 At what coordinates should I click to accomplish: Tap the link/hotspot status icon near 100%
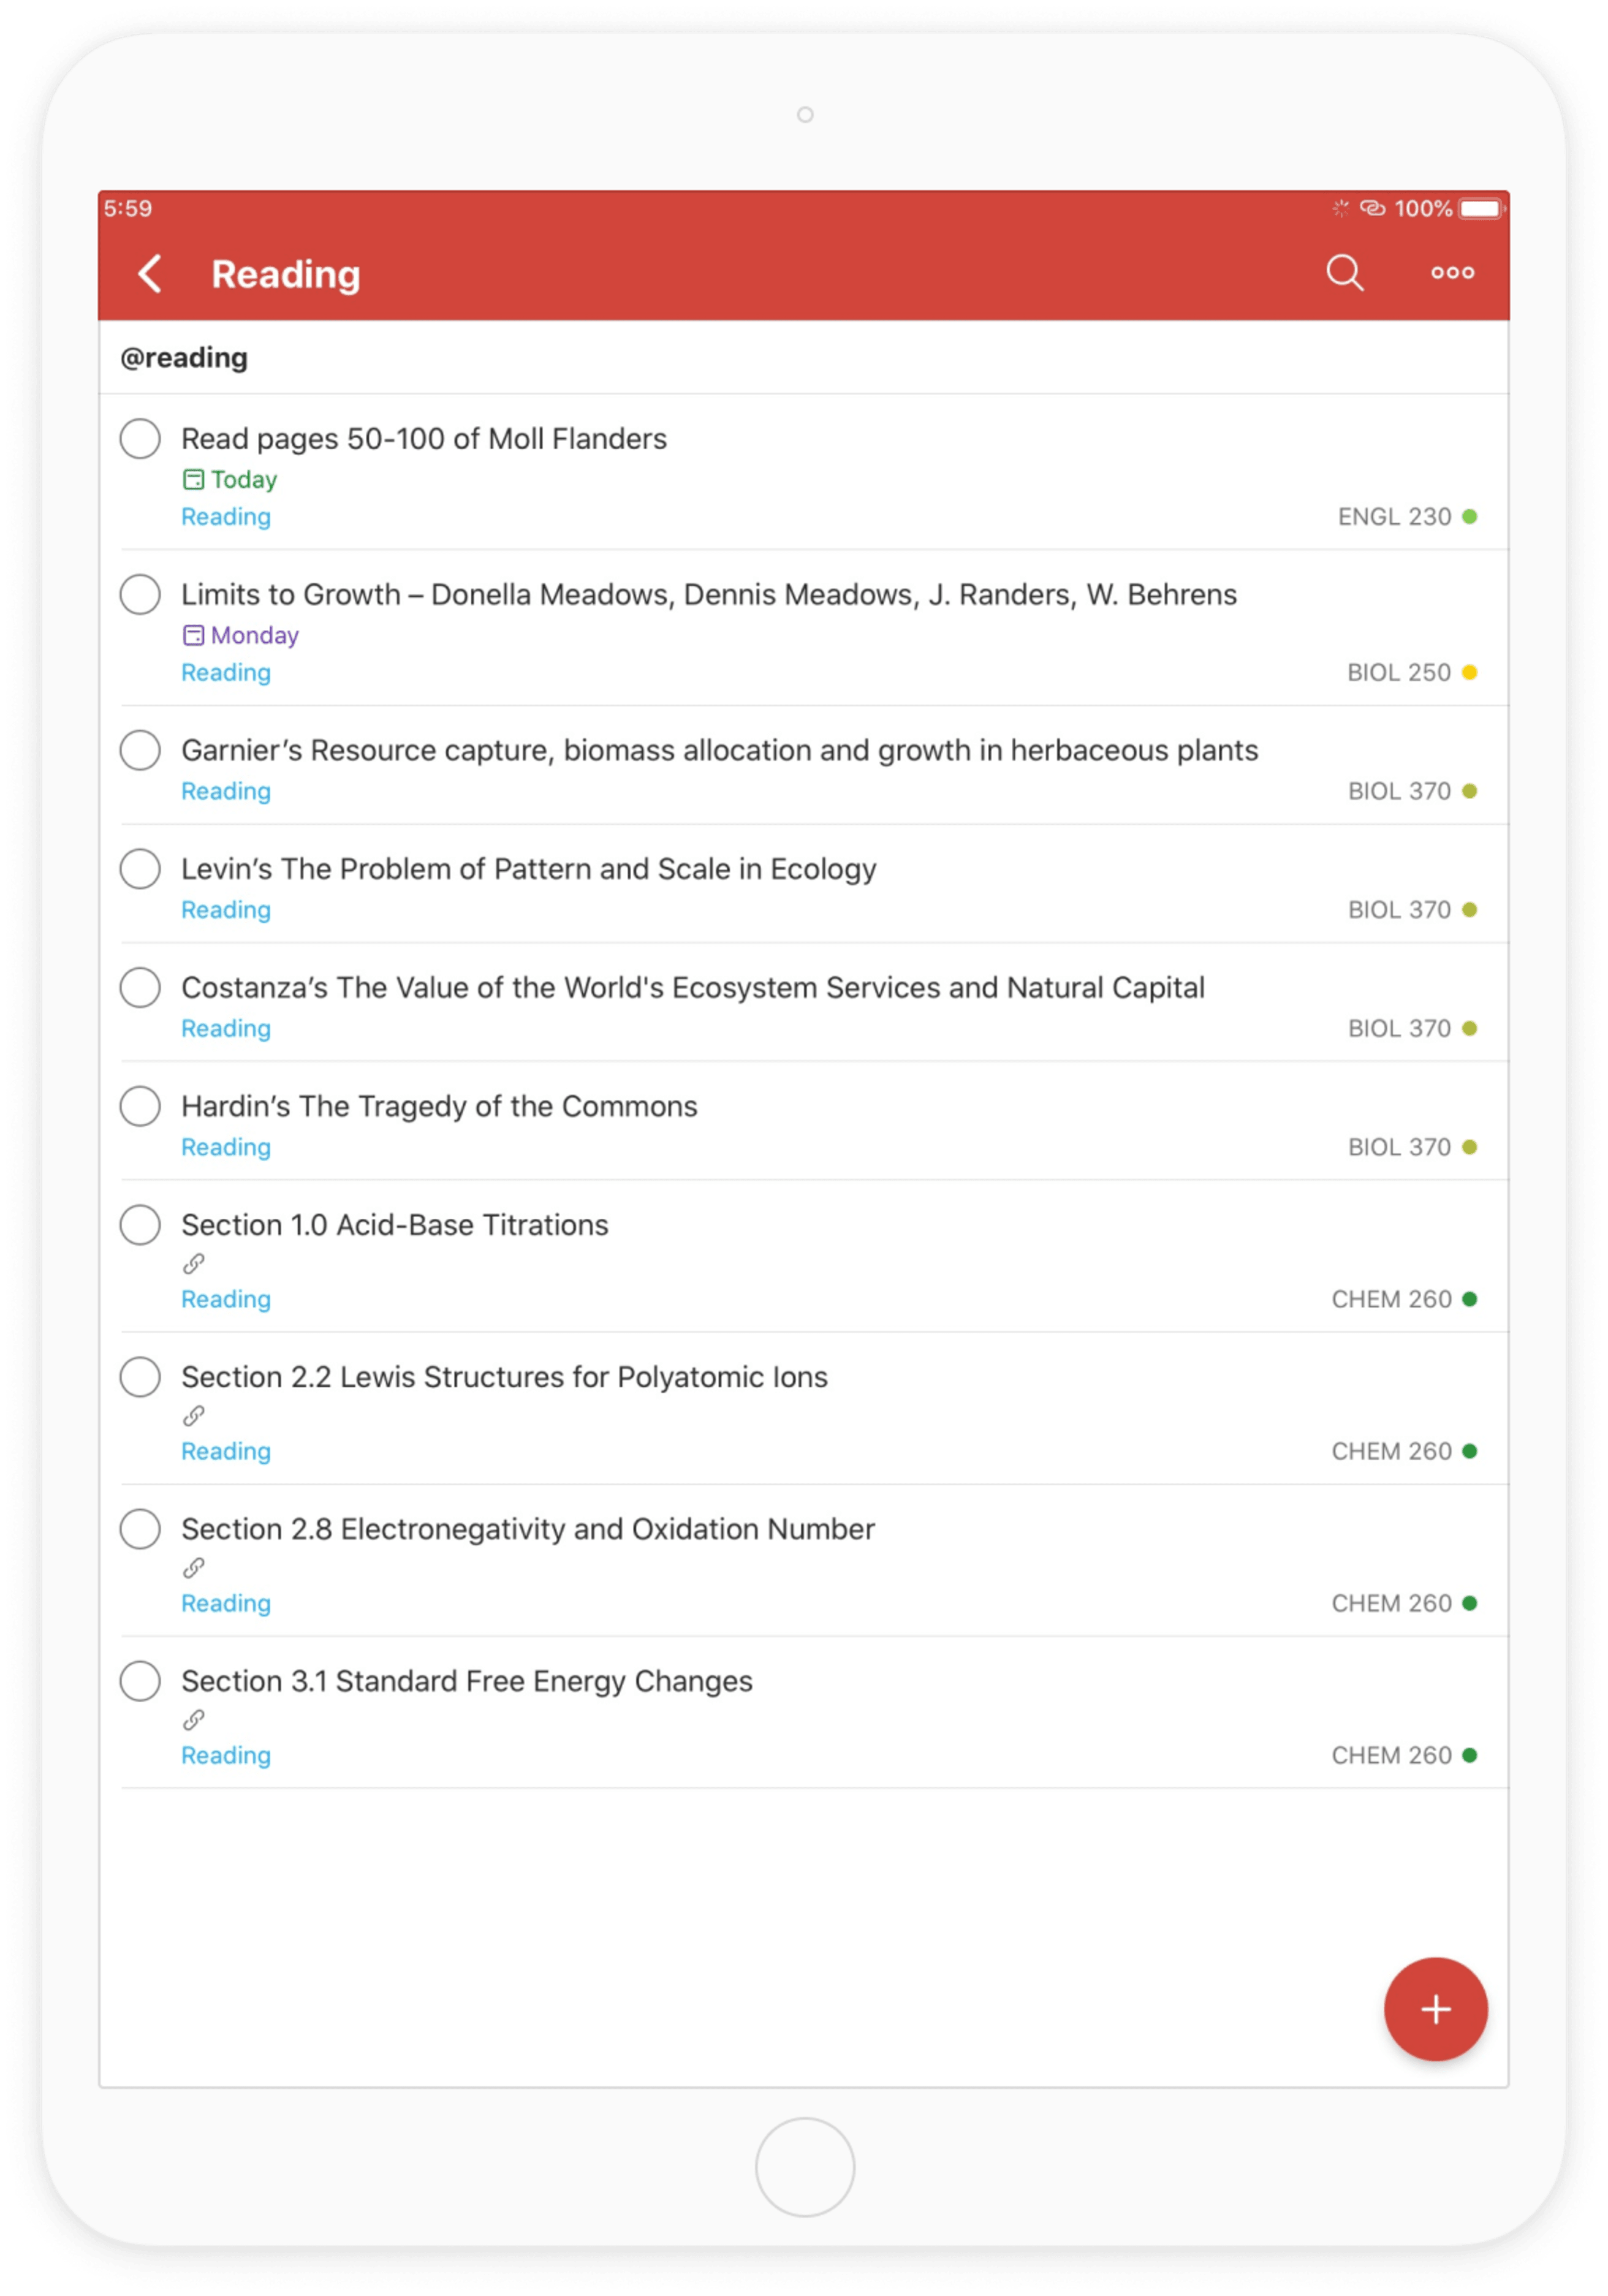coord(1372,208)
